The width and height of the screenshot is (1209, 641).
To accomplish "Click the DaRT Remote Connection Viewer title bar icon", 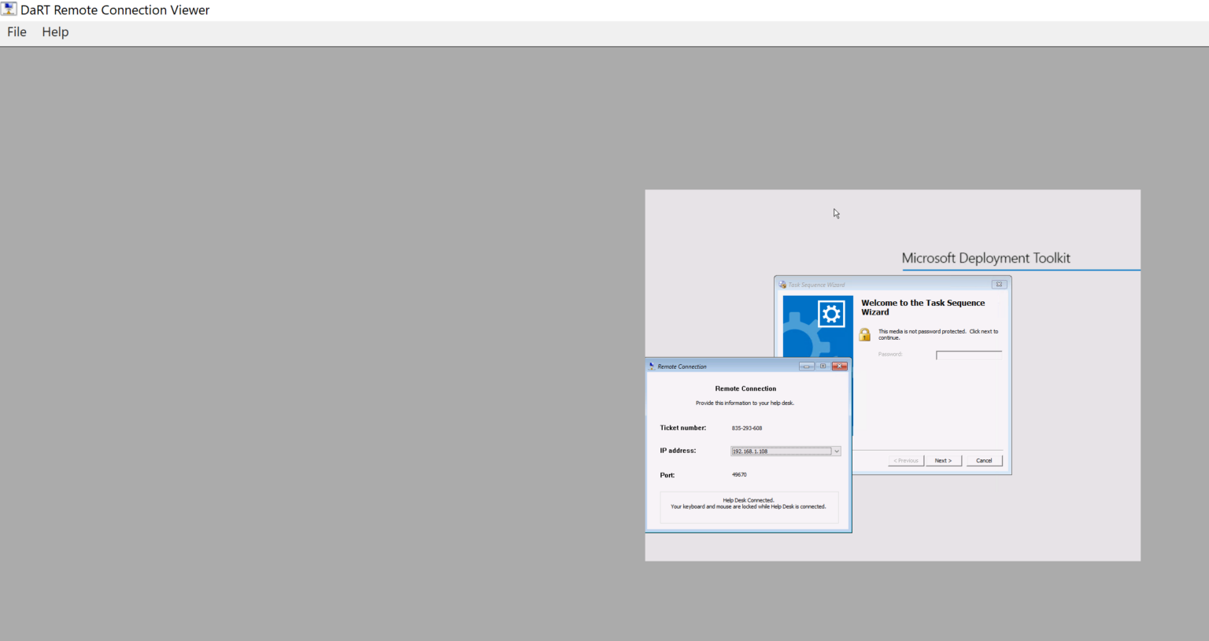I will (x=9, y=9).
